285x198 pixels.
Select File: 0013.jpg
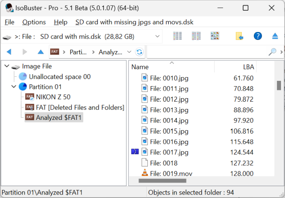[x=169, y=110]
